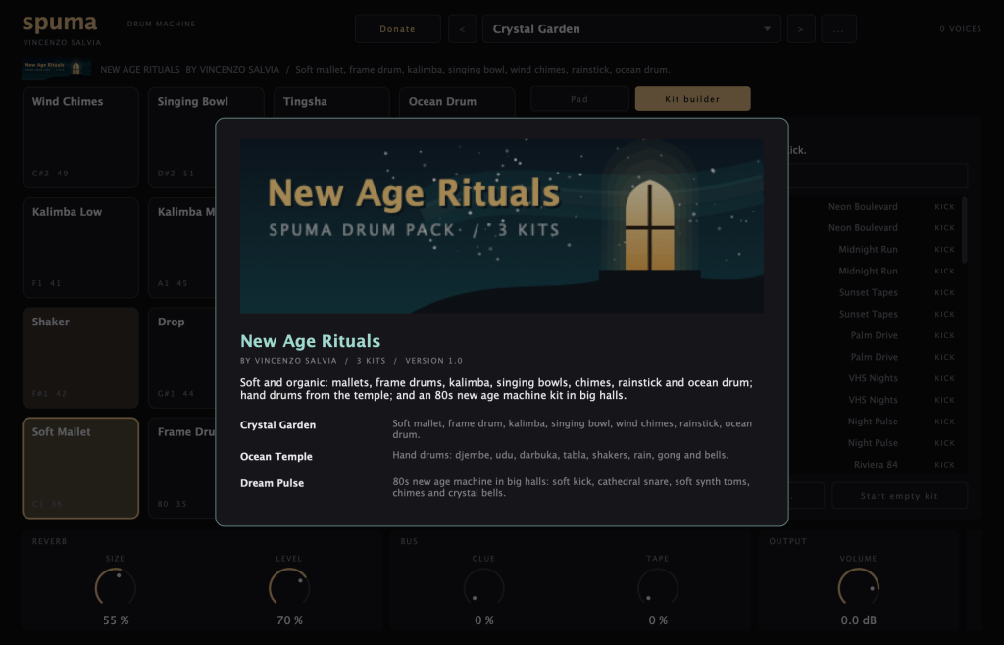The height and width of the screenshot is (645, 1004).
Task: Trigger the Kalimba Low pad
Action: 80,248
